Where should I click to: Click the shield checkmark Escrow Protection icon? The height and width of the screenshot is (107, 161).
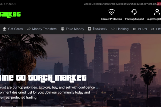coord(112,12)
